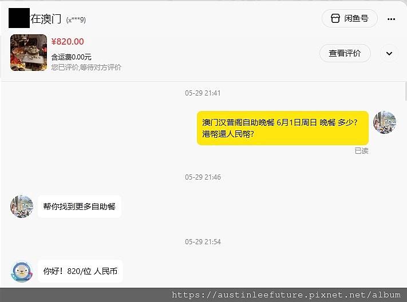Viewport: 407px width, 302px height.
Task: Click the masked username (x***9)
Action: (76, 20)
